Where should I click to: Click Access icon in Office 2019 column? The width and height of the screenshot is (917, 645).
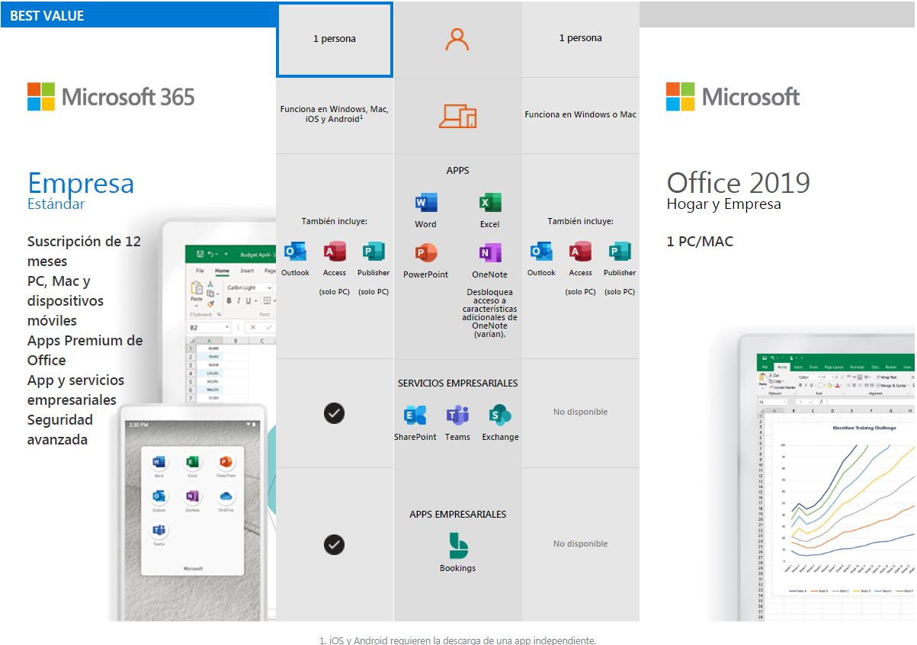coord(580,252)
